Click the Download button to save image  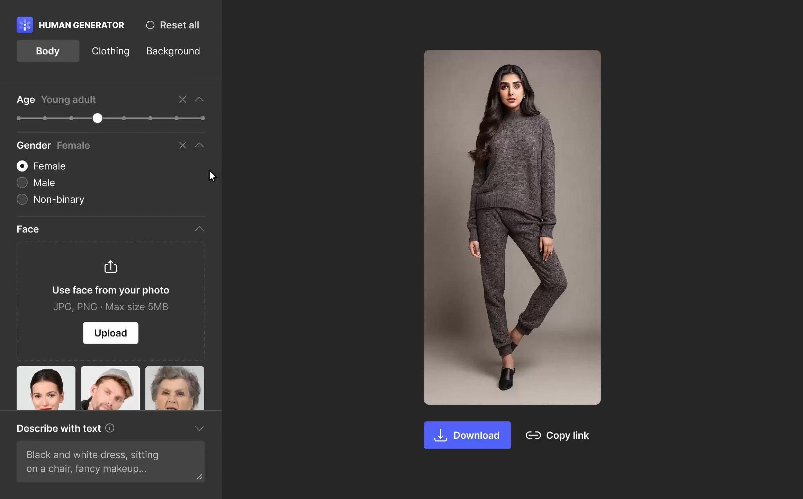(x=467, y=435)
